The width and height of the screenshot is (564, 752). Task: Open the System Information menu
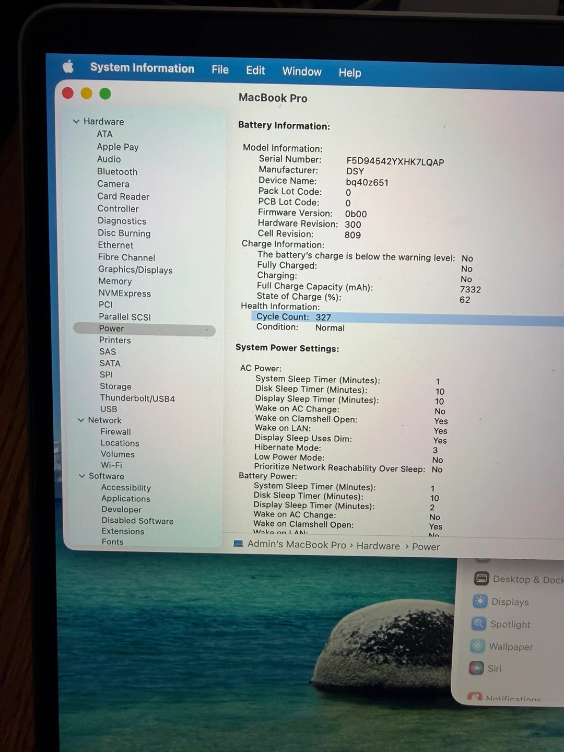(142, 68)
